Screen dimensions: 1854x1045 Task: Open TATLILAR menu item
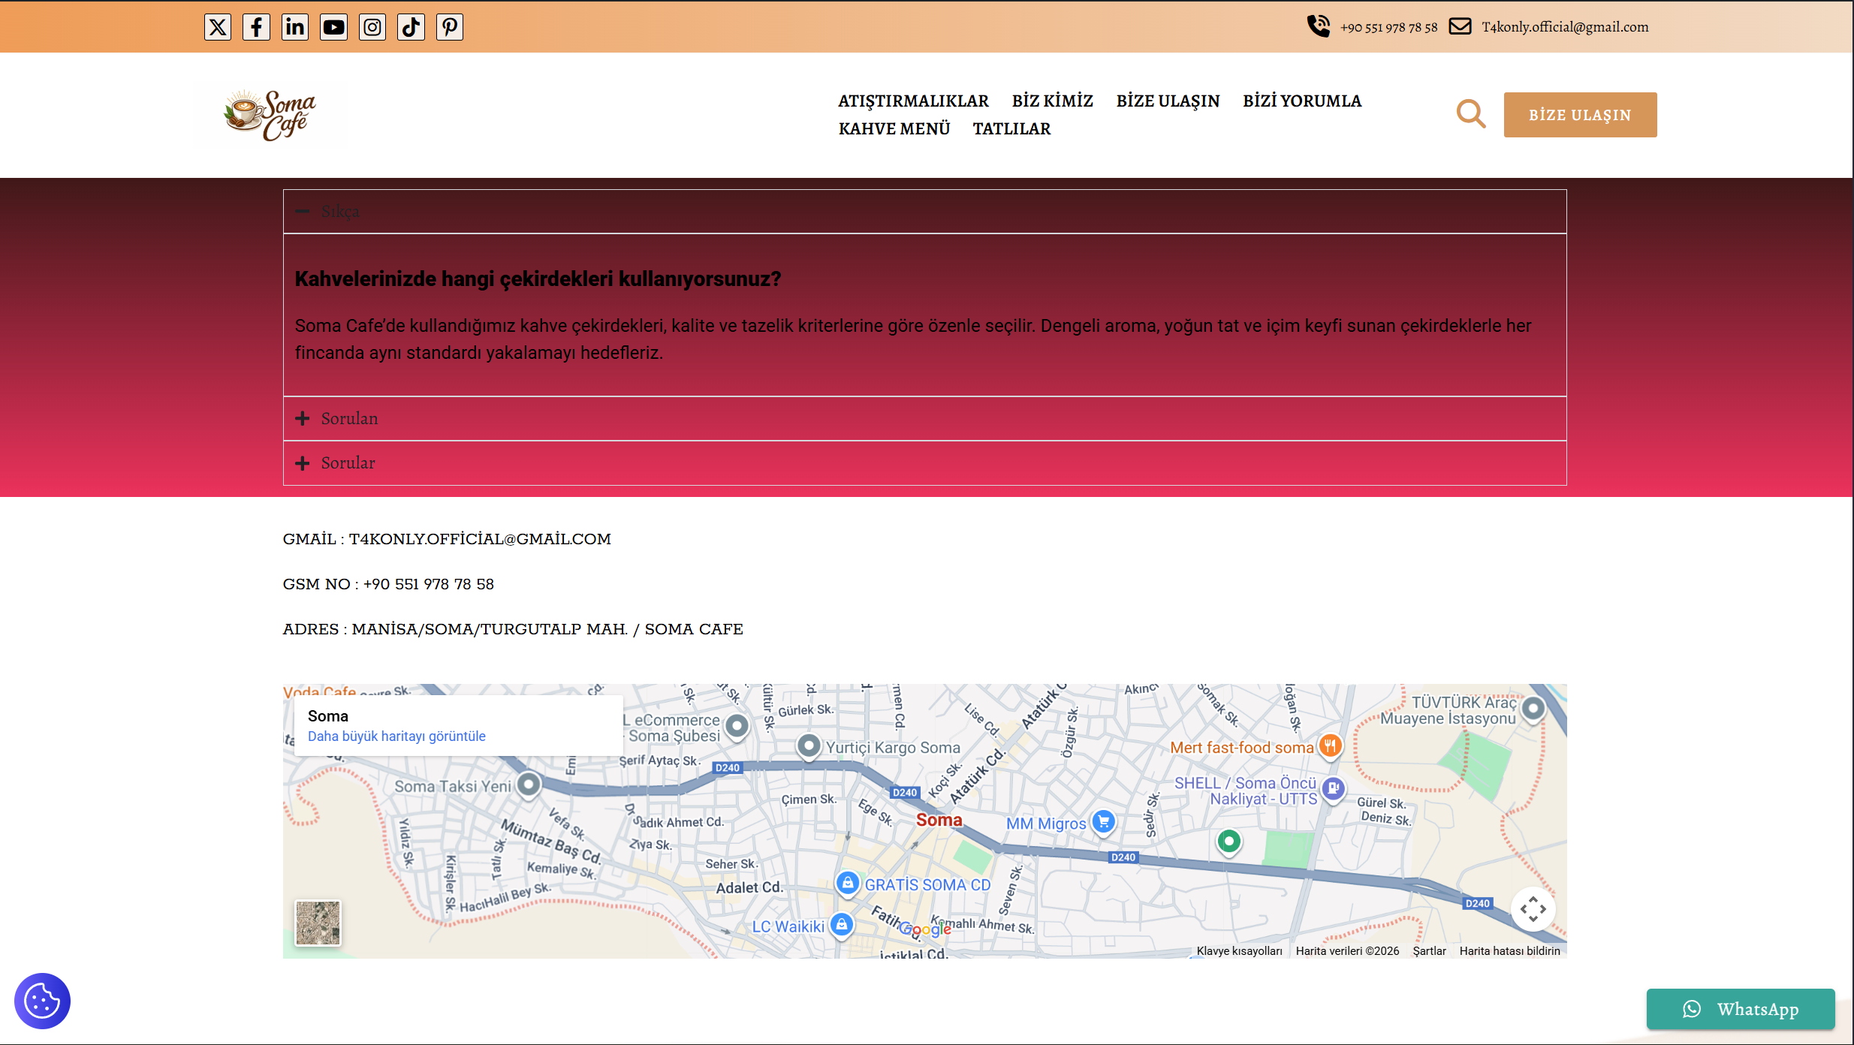click(1011, 128)
